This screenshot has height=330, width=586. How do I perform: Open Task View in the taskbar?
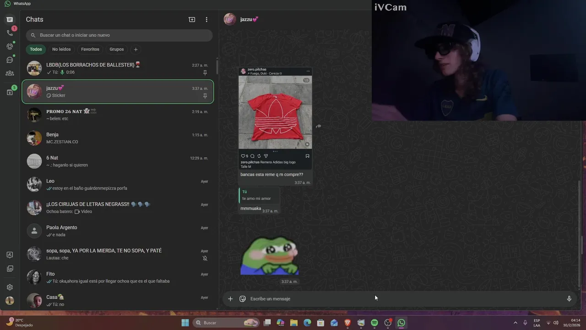point(267,323)
